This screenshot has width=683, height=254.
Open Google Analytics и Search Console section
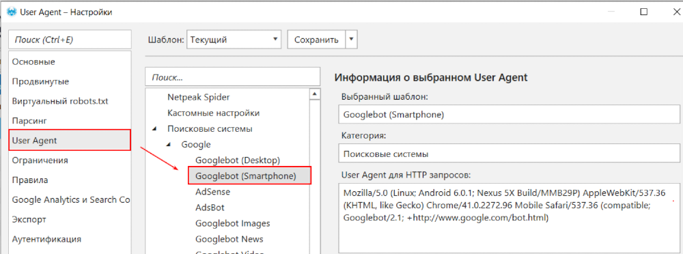70,199
